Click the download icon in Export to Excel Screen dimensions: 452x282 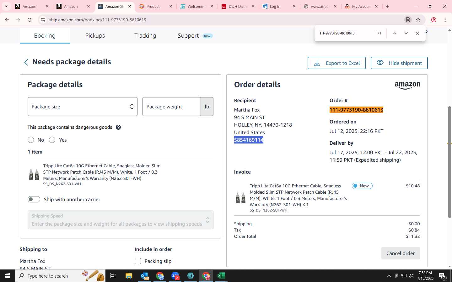point(317,63)
